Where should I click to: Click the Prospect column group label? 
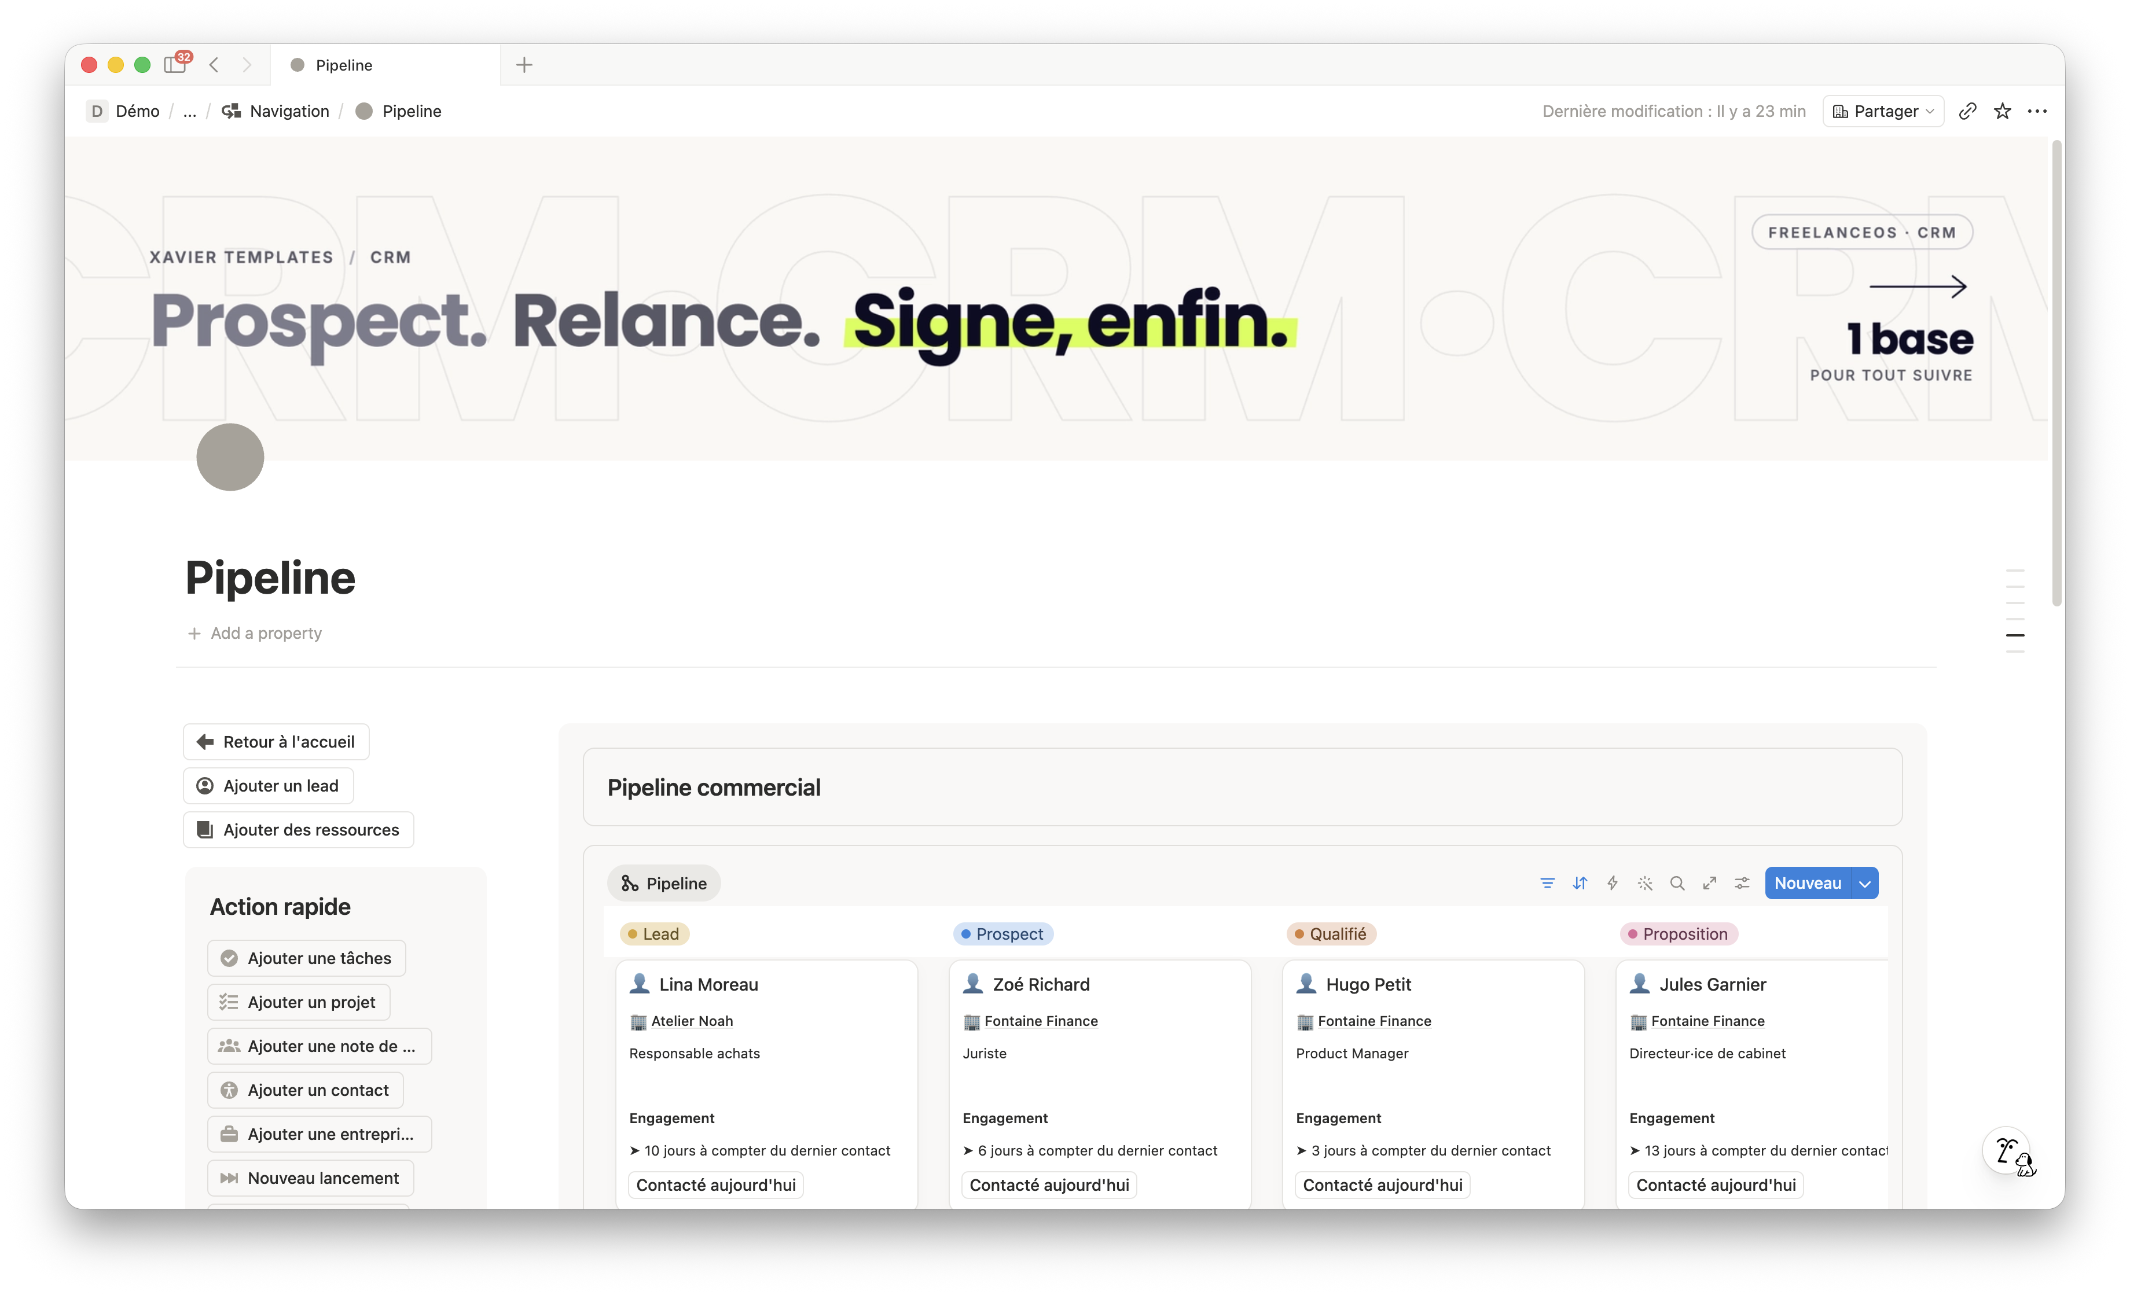pos(1002,934)
